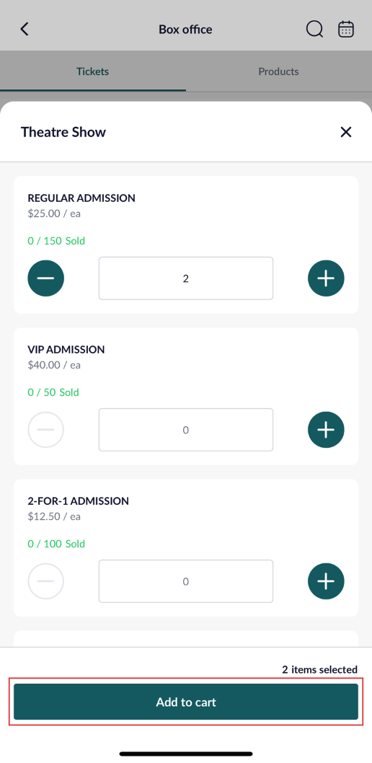Tap the home indicator bar

[x=186, y=754]
